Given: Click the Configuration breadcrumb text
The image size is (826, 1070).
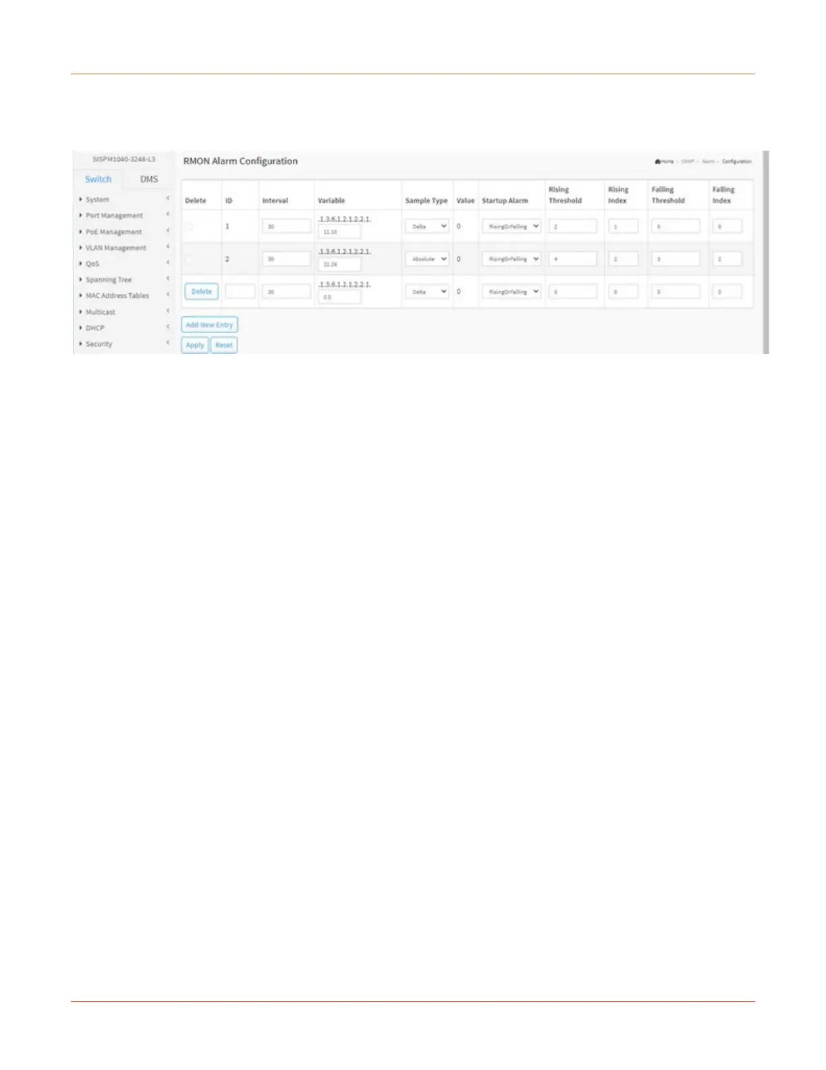Looking at the screenshot, I should coord(737,161).
